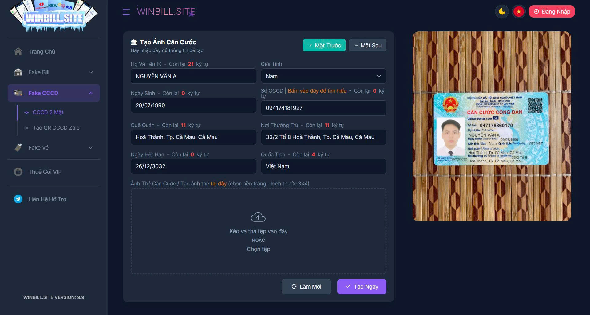Click the card preview image

pos(492,126)
